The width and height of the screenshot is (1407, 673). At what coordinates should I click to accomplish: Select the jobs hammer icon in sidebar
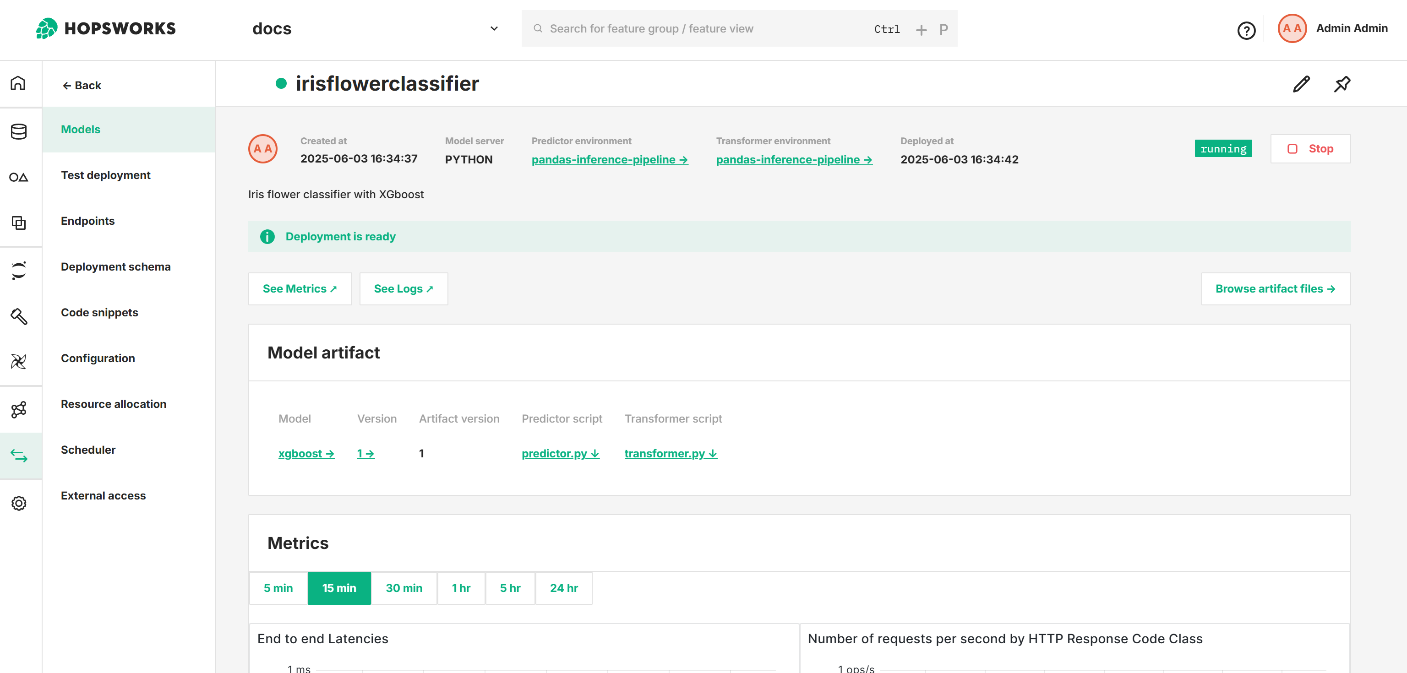(19, 317)
